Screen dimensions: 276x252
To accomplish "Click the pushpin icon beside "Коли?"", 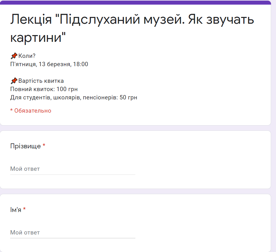I will (14, 56).
